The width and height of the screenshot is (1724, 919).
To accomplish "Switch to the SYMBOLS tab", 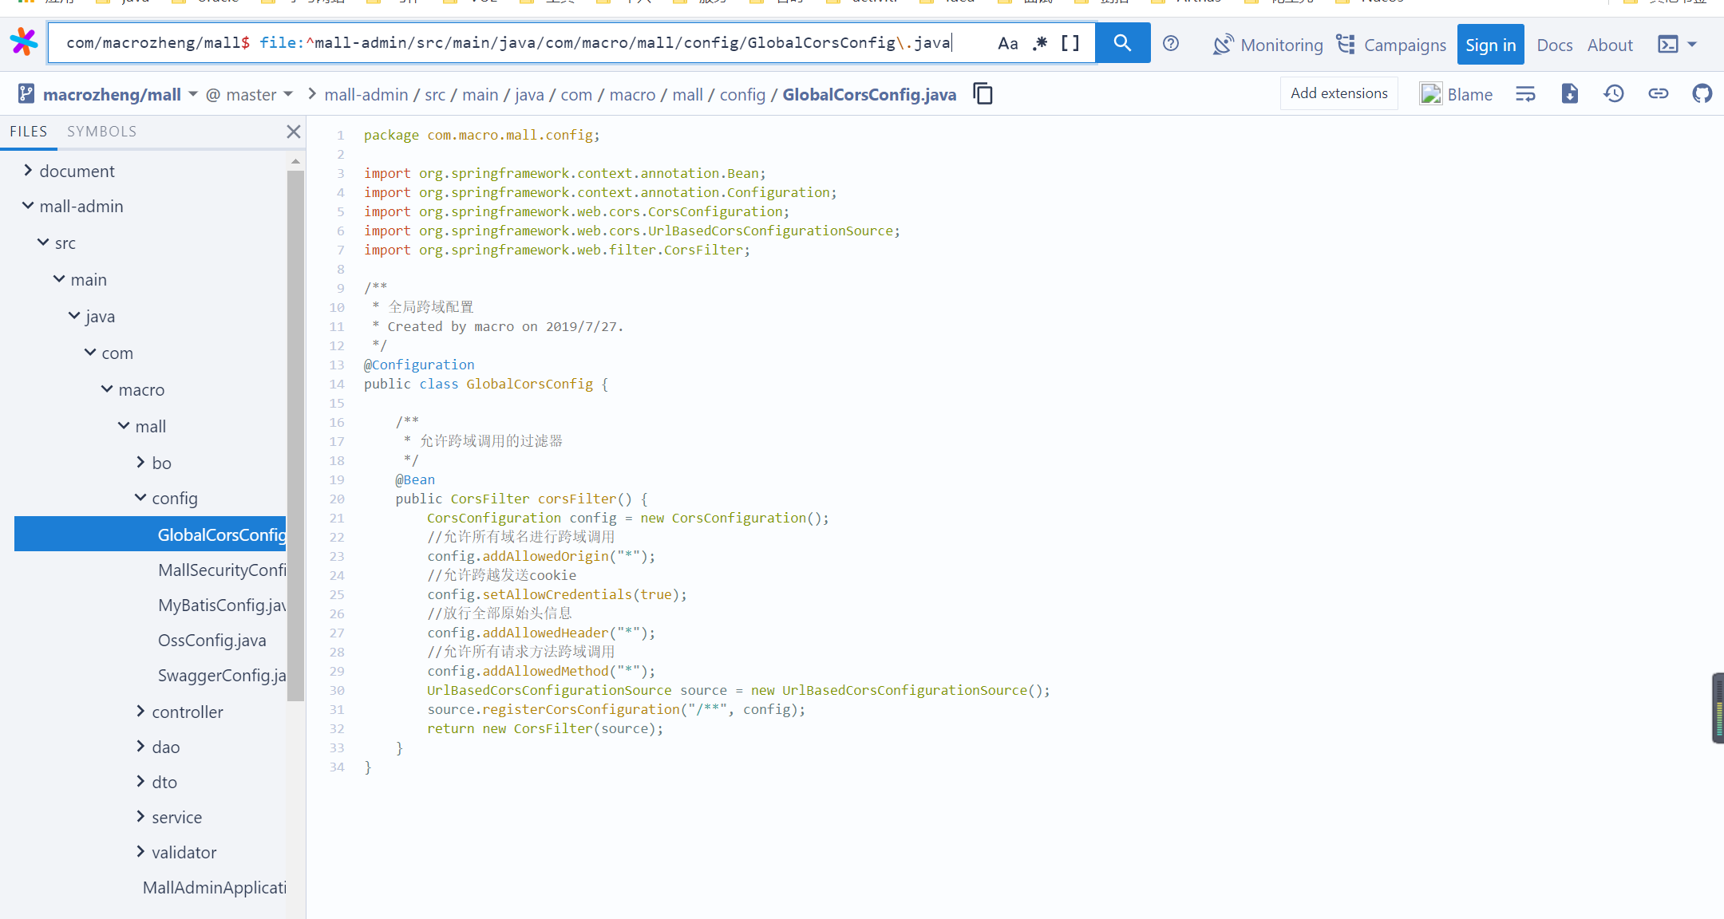I will click(x=101, y=132).
